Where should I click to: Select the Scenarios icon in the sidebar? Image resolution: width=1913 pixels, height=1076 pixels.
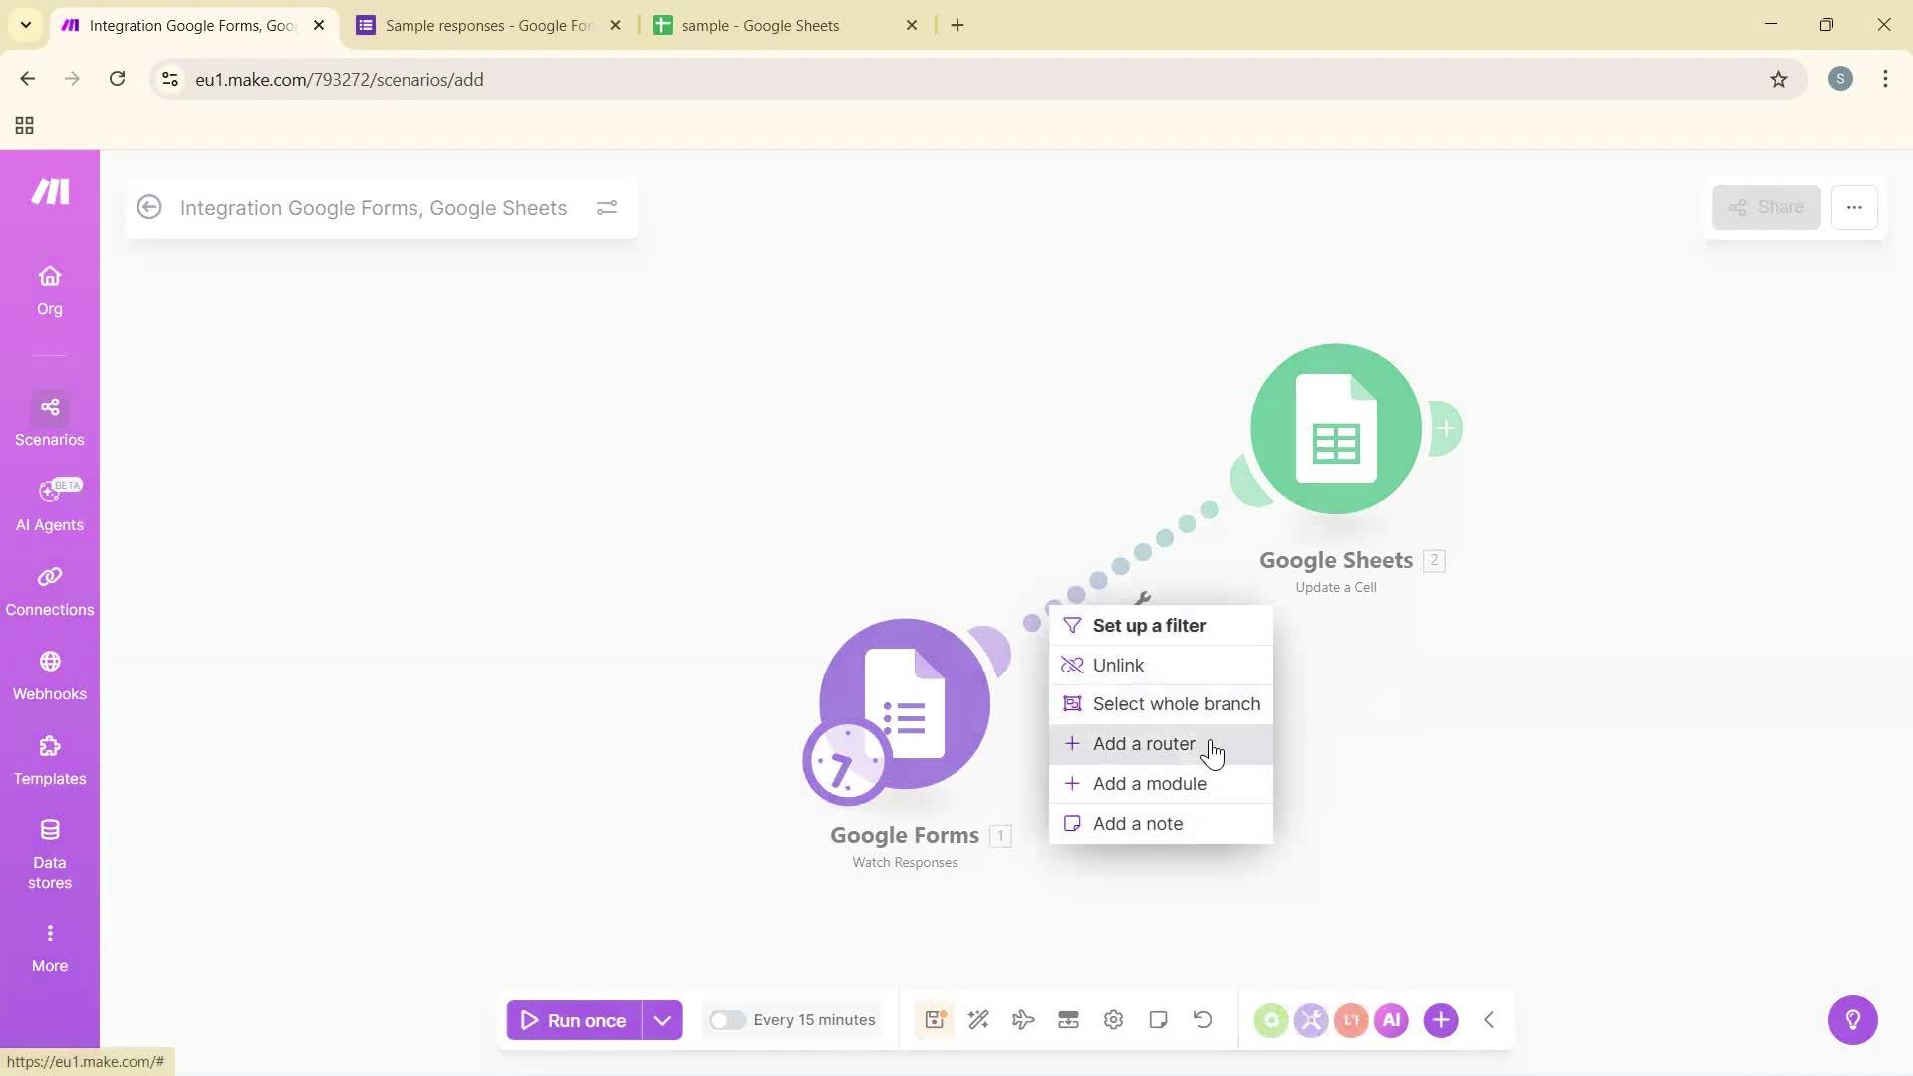[49, 418]
